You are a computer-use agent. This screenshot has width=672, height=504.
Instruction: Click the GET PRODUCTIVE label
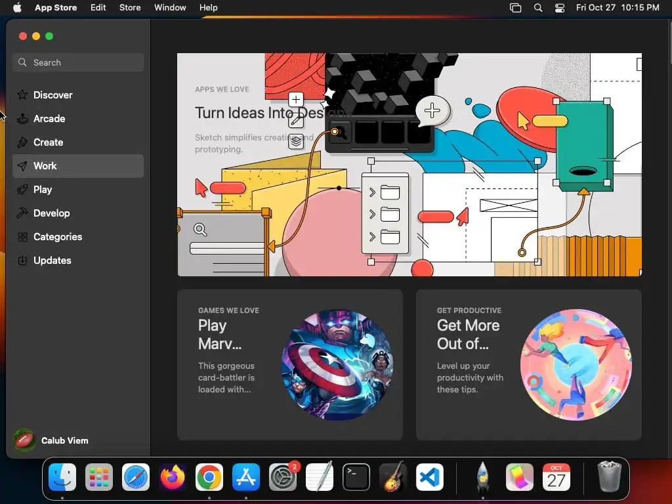click(x=469, y=310)
